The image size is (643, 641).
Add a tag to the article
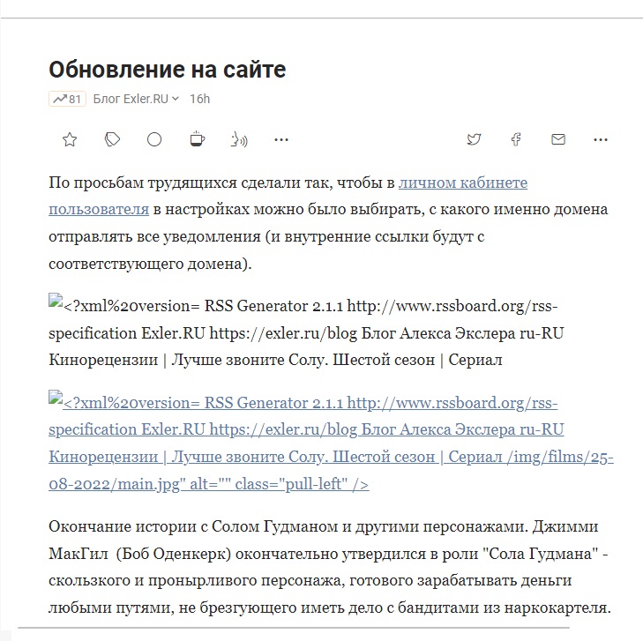click(x=112, y=139)
